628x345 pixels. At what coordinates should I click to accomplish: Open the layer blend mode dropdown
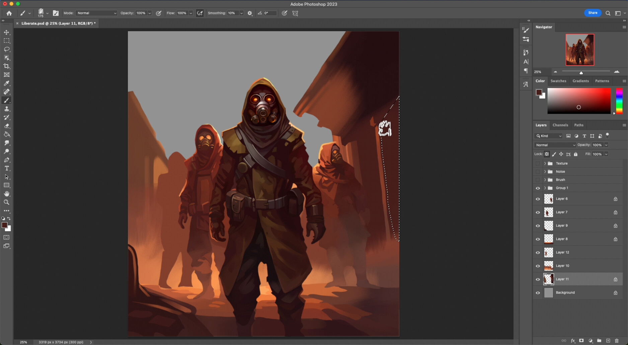(x=555, y=145)
